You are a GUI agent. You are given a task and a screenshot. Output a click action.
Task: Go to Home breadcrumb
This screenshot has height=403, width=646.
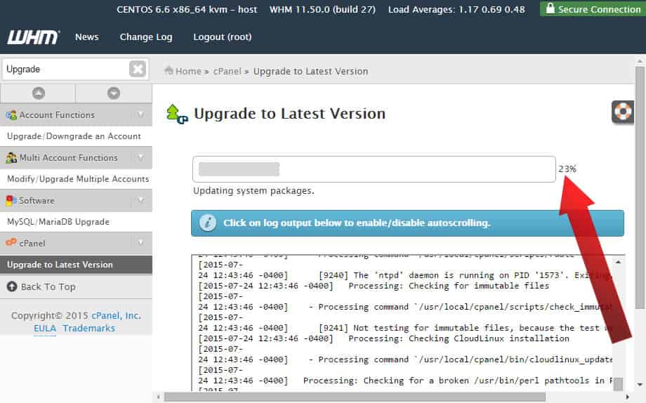(188, 72)
